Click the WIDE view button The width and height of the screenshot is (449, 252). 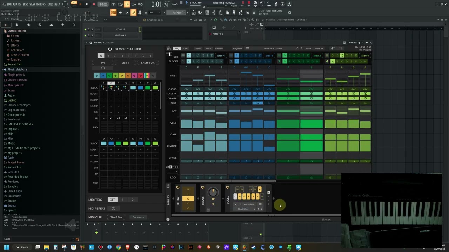[x=198, y=48]
